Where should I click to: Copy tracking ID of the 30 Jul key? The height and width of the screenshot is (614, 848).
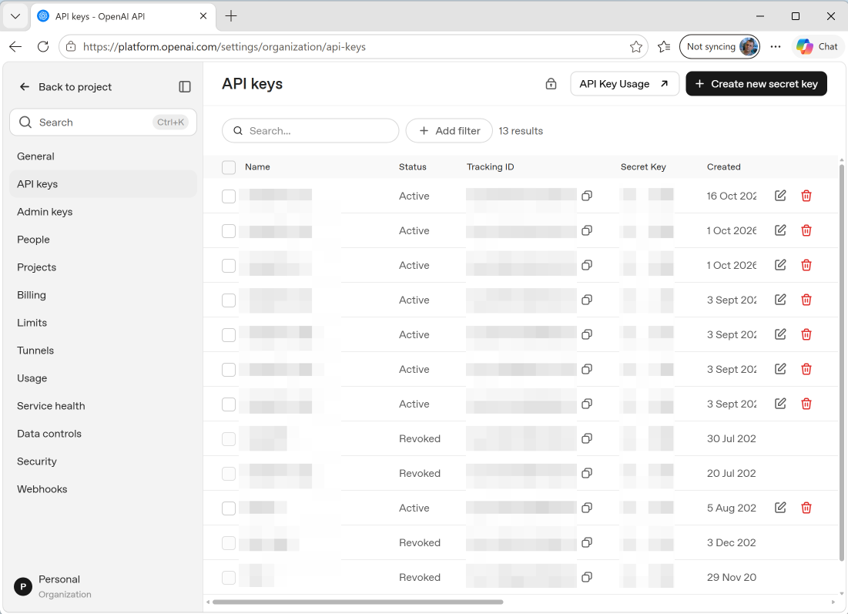[x=587, y=438]
